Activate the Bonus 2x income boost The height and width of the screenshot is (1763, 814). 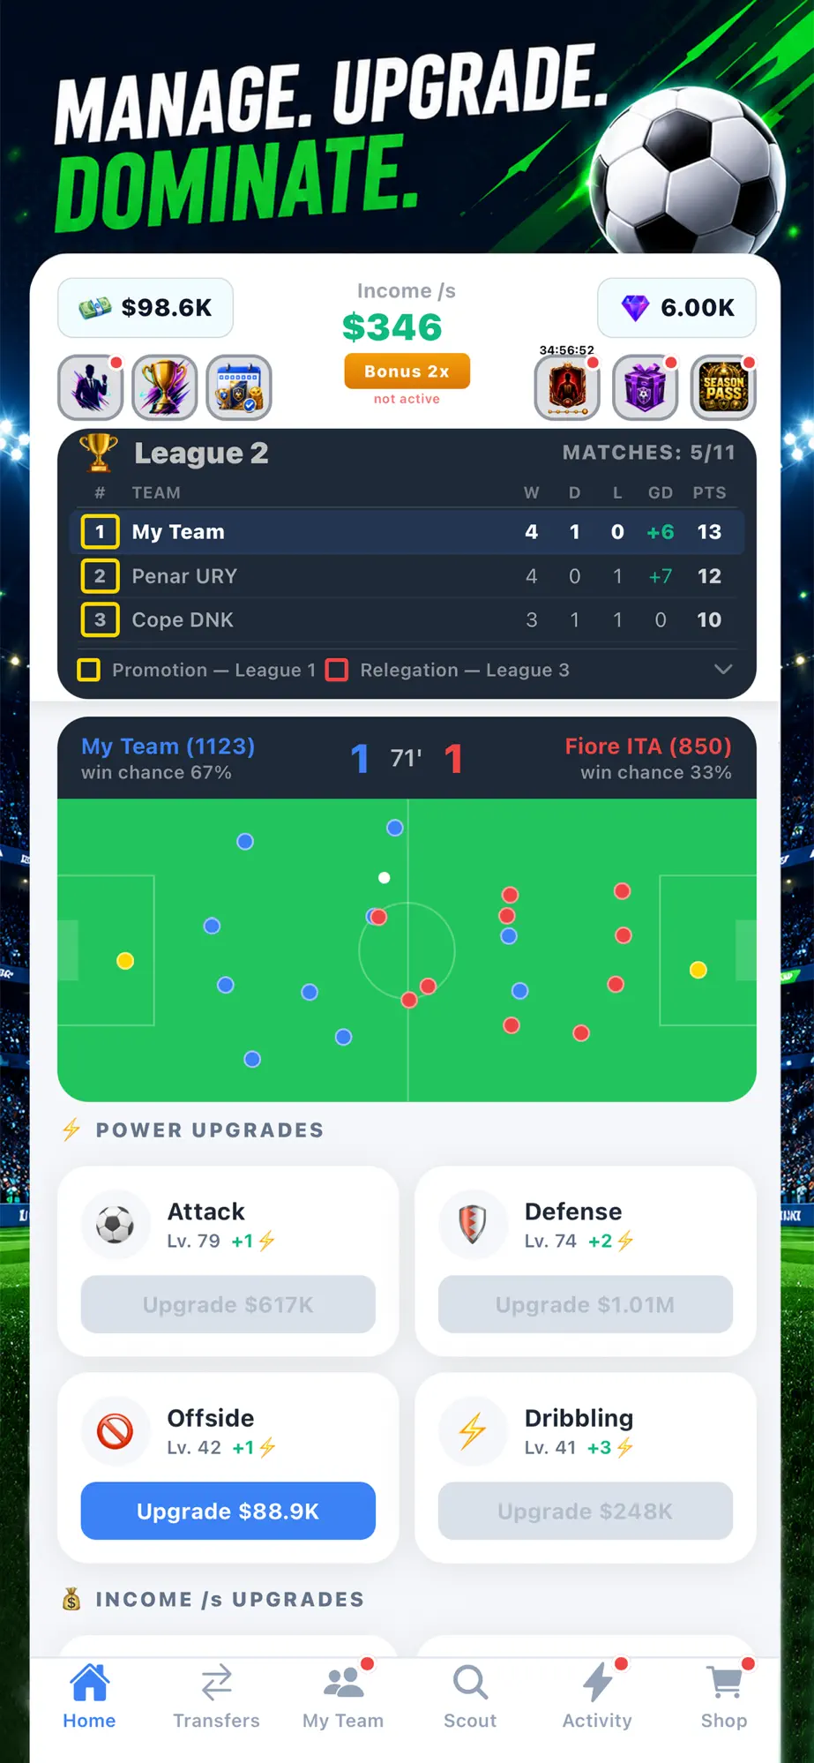tap(407, 371)
